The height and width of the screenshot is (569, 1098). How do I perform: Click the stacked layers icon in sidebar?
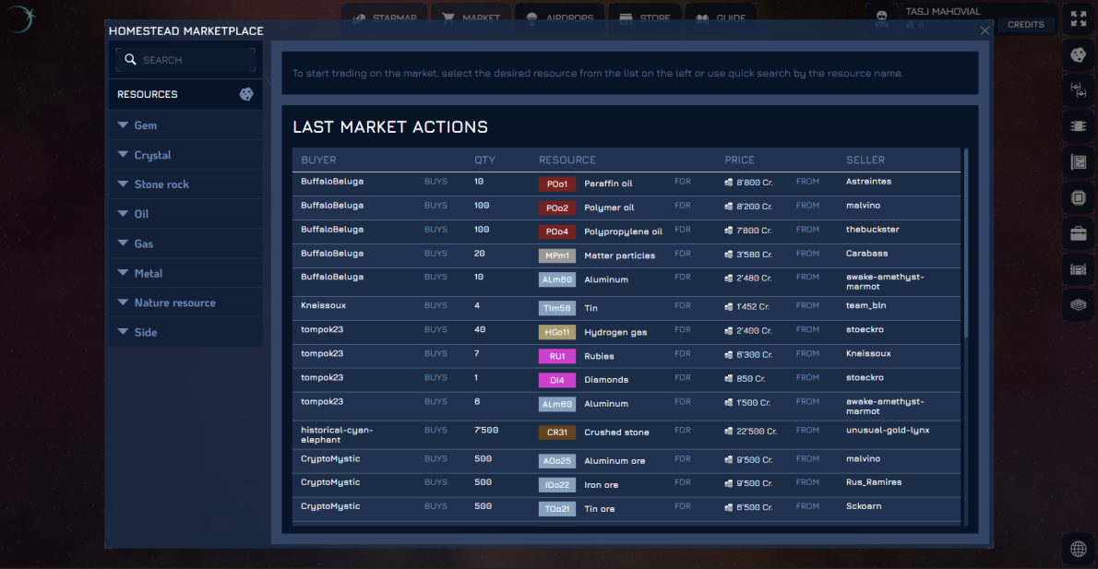click(1078, 304)
